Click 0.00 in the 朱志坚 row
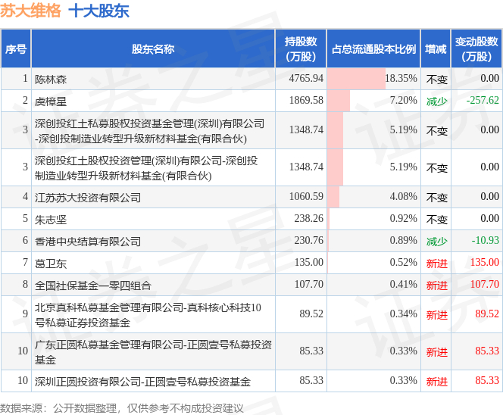The width and height of the screenshot is (503, 415). click(x=489, y=219)
